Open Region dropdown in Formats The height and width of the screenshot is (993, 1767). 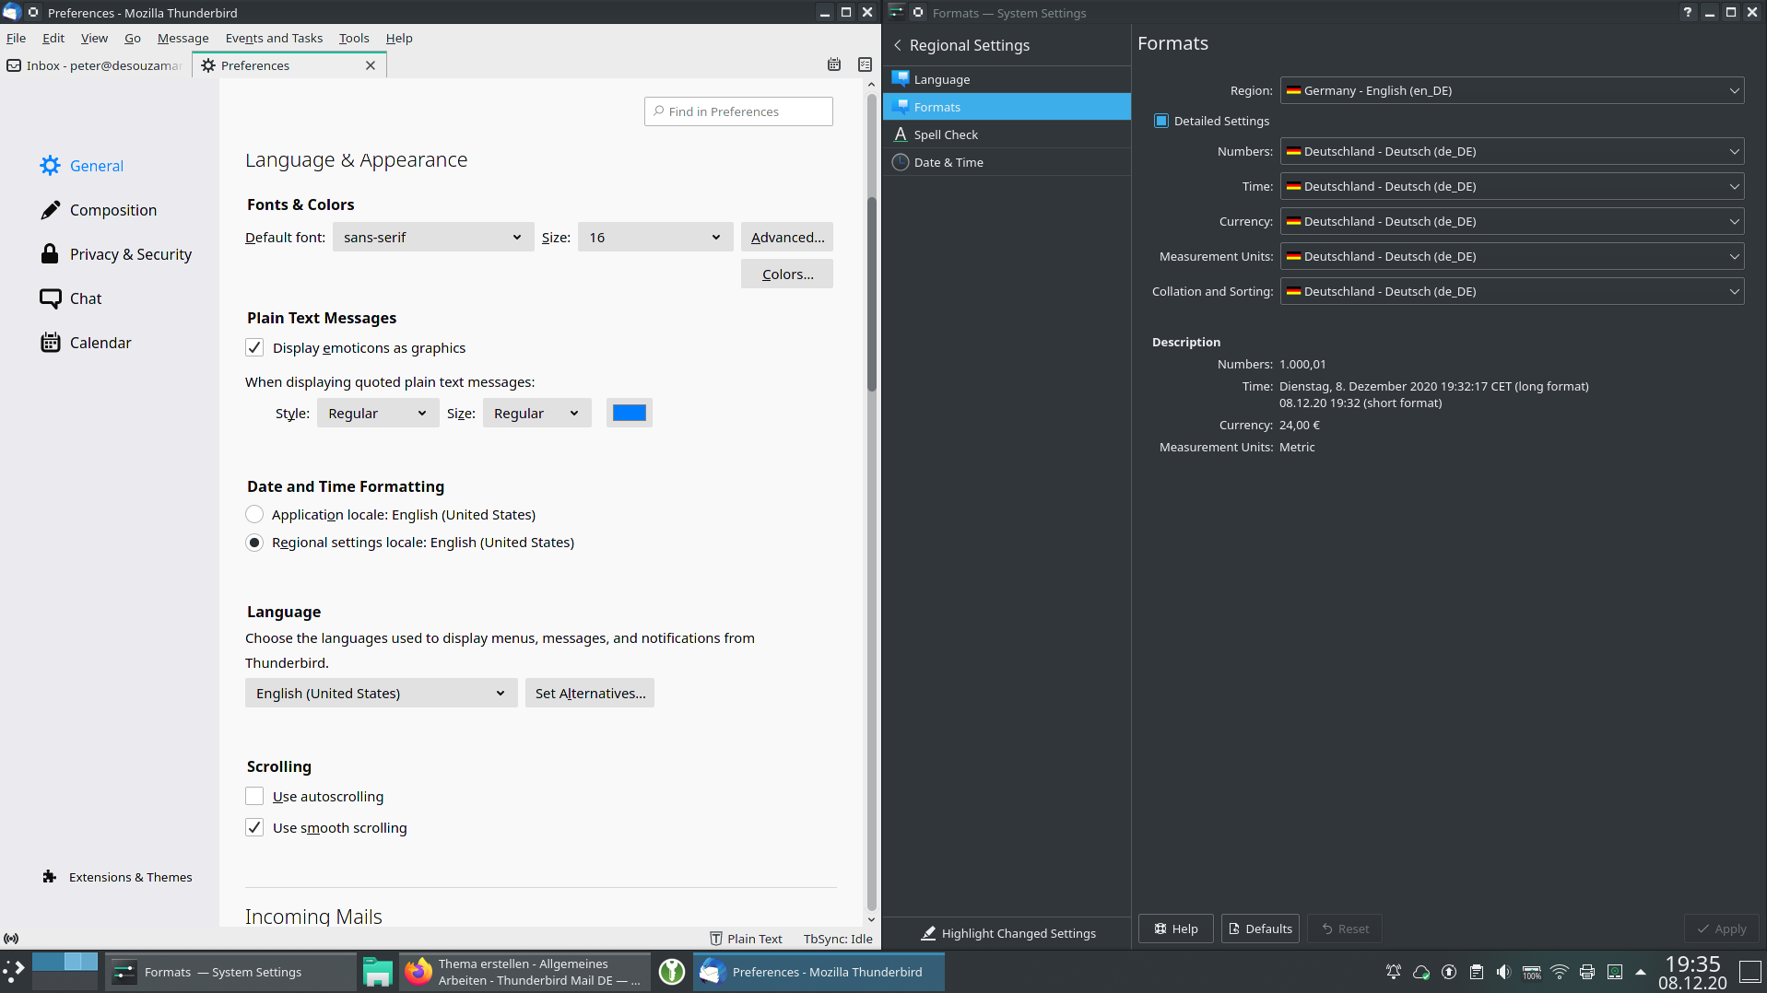click(x=1512, y=90)
